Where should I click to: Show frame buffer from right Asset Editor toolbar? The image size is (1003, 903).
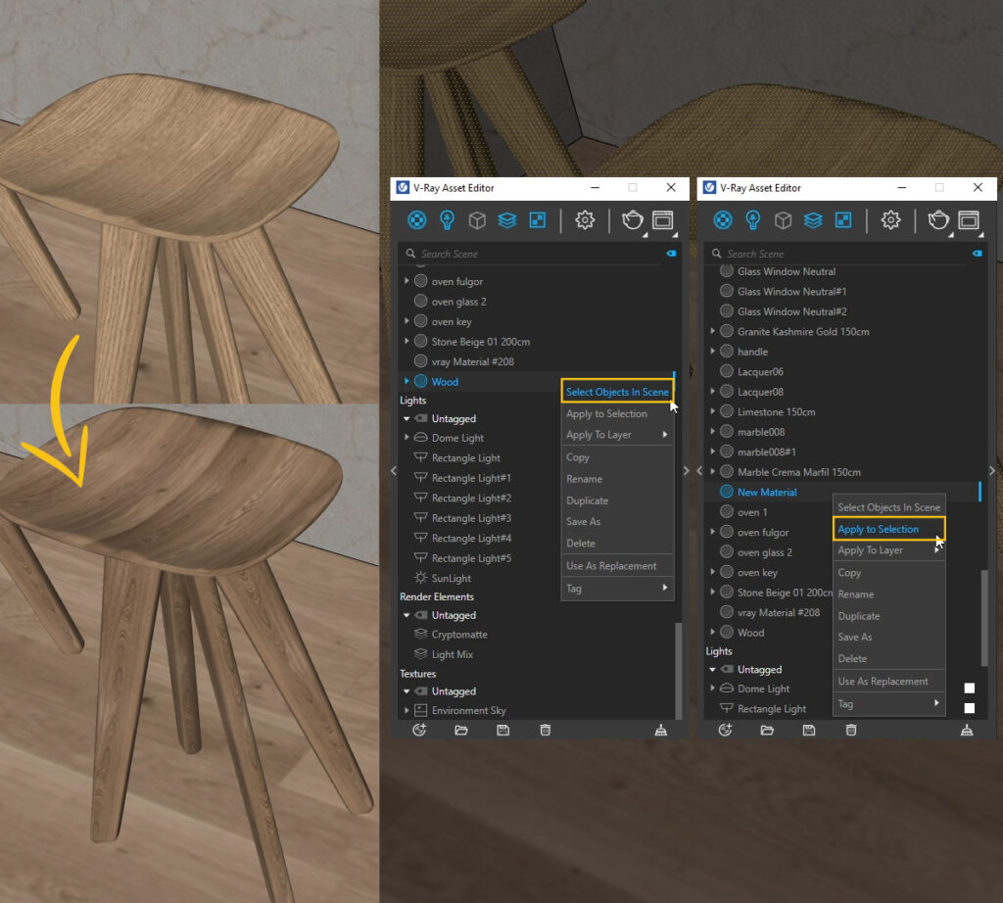click(969, 220)
